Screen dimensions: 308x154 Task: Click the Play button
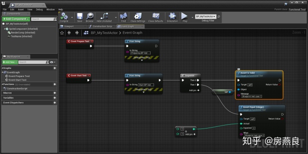coord(184,16)
